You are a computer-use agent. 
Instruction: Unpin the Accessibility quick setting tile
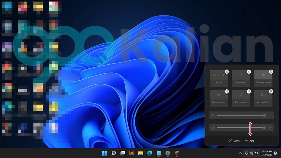click(271, 91)
